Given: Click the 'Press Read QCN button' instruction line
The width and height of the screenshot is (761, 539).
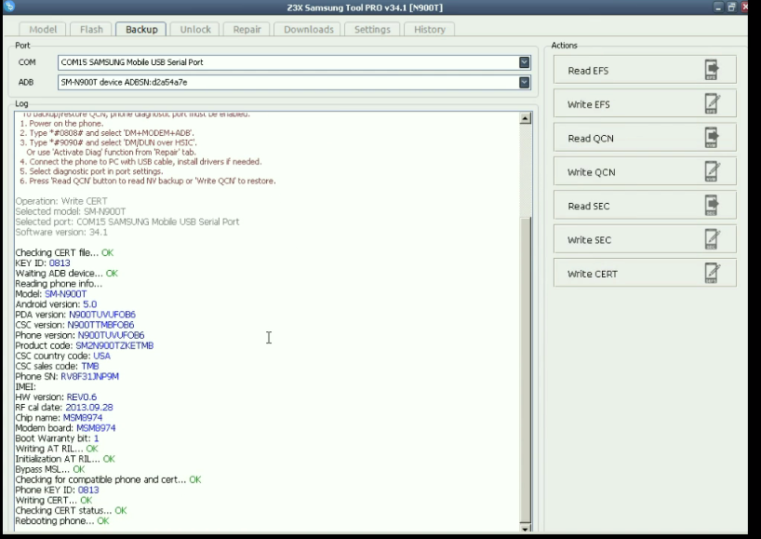Looking at the screenshot, I should tap(148, 181).
